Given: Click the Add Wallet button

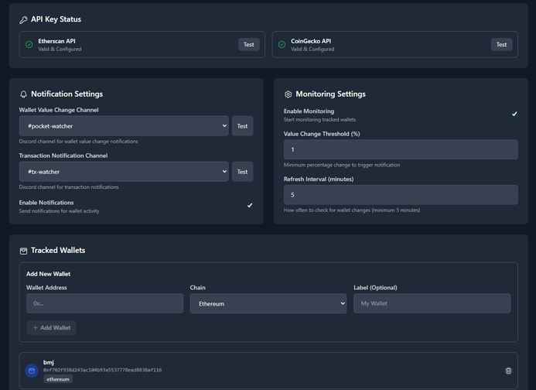Looking at the screenshot, I should pos(51,328).
